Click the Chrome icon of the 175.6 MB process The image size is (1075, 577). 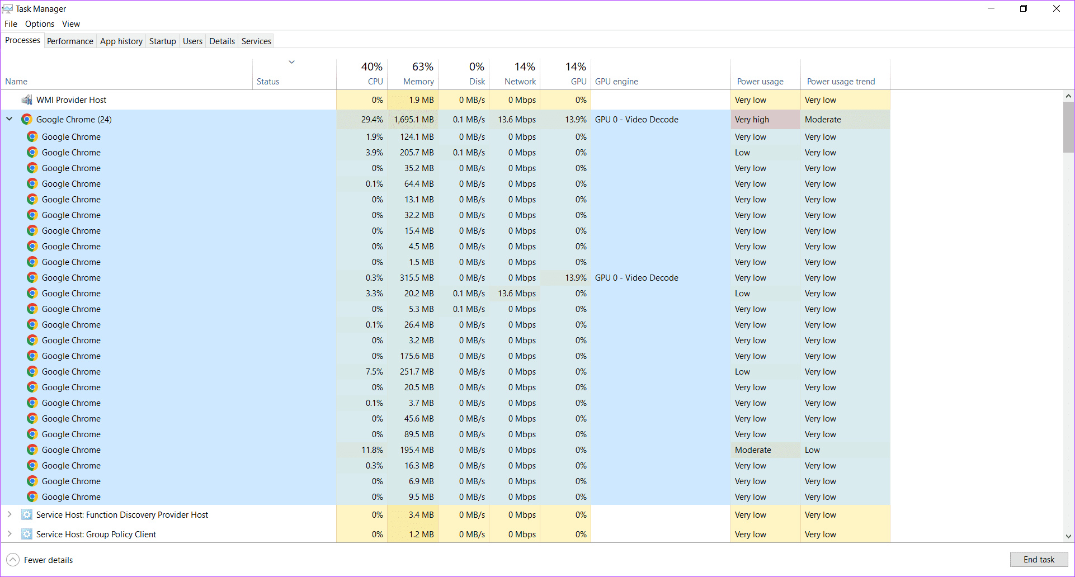[x=32, y=356]
